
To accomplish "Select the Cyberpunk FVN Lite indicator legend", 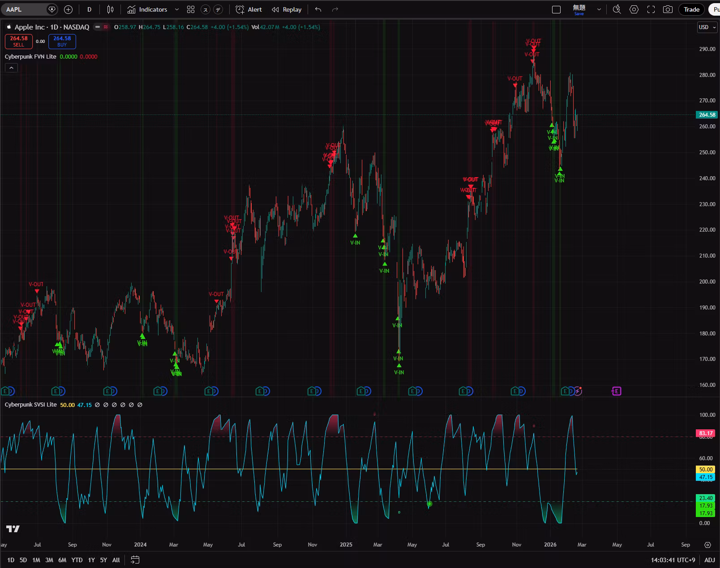I will pos(30,57).
